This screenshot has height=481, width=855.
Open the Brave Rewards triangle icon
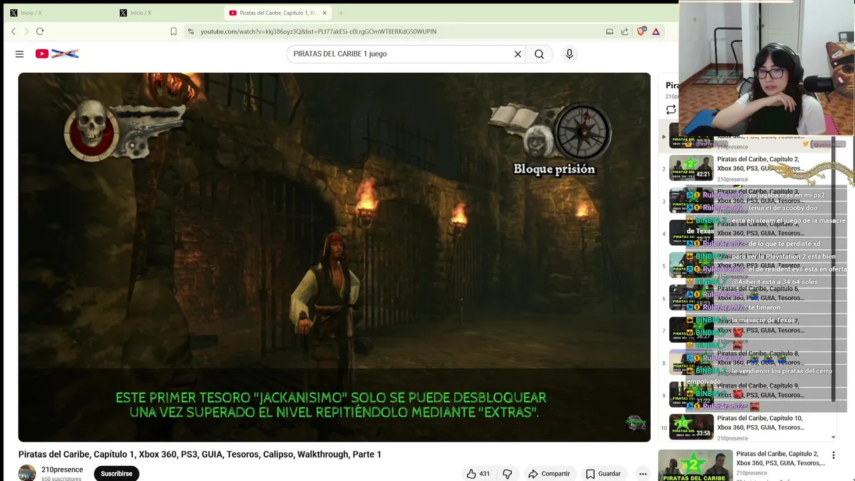click(656, 31)
